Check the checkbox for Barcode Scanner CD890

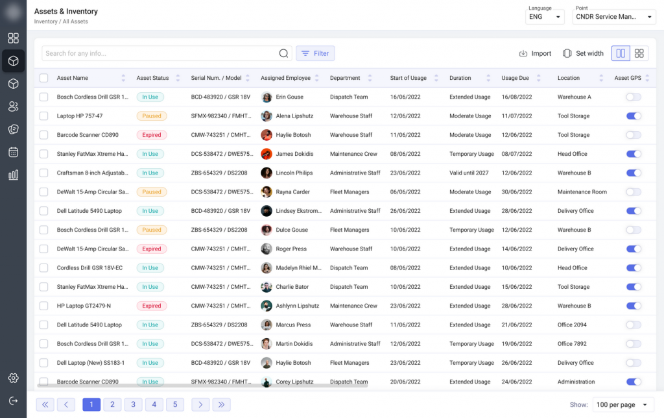pos(43,134)
